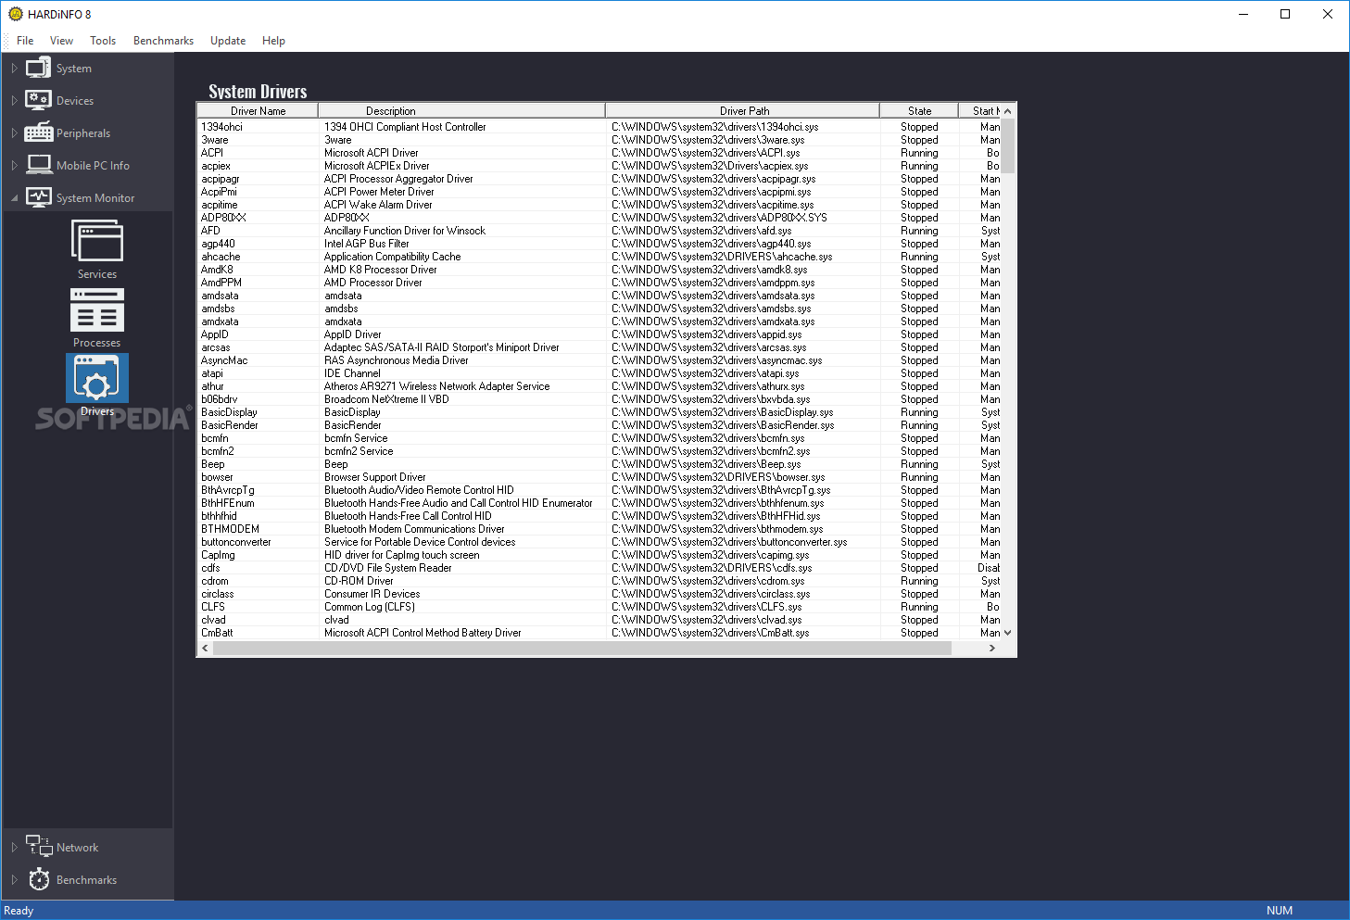Click 'Consumer IR Devices' description
Viewport: 1350px width, 920px height.
pyautogui.click(x=372, y=594)
